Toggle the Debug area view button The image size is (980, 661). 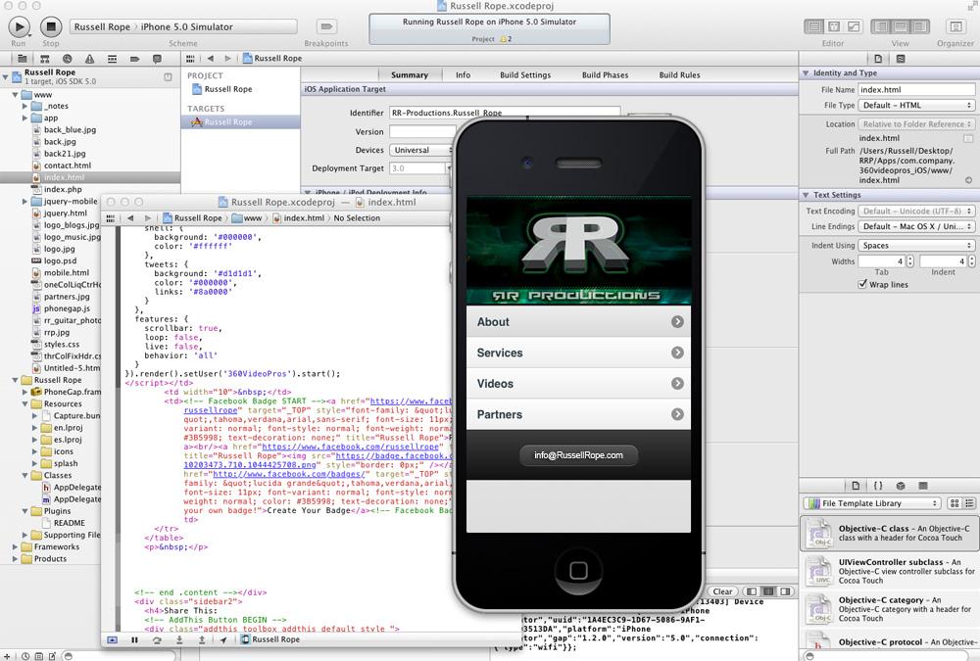[901, 26]
